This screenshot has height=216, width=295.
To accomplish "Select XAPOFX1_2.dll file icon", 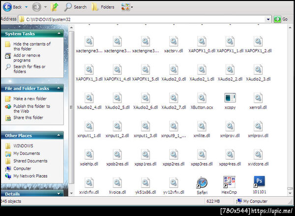I will tap(258, 41).
